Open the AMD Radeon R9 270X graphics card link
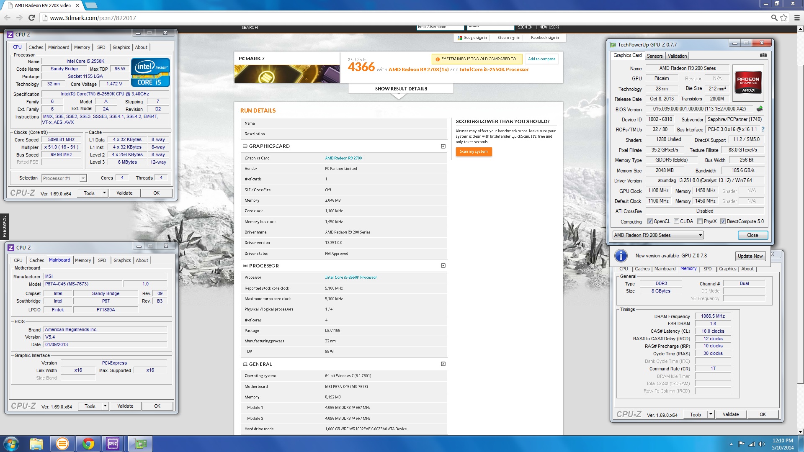Image resolution: width=804 pixels, height=452 pixels. (343, 158)
